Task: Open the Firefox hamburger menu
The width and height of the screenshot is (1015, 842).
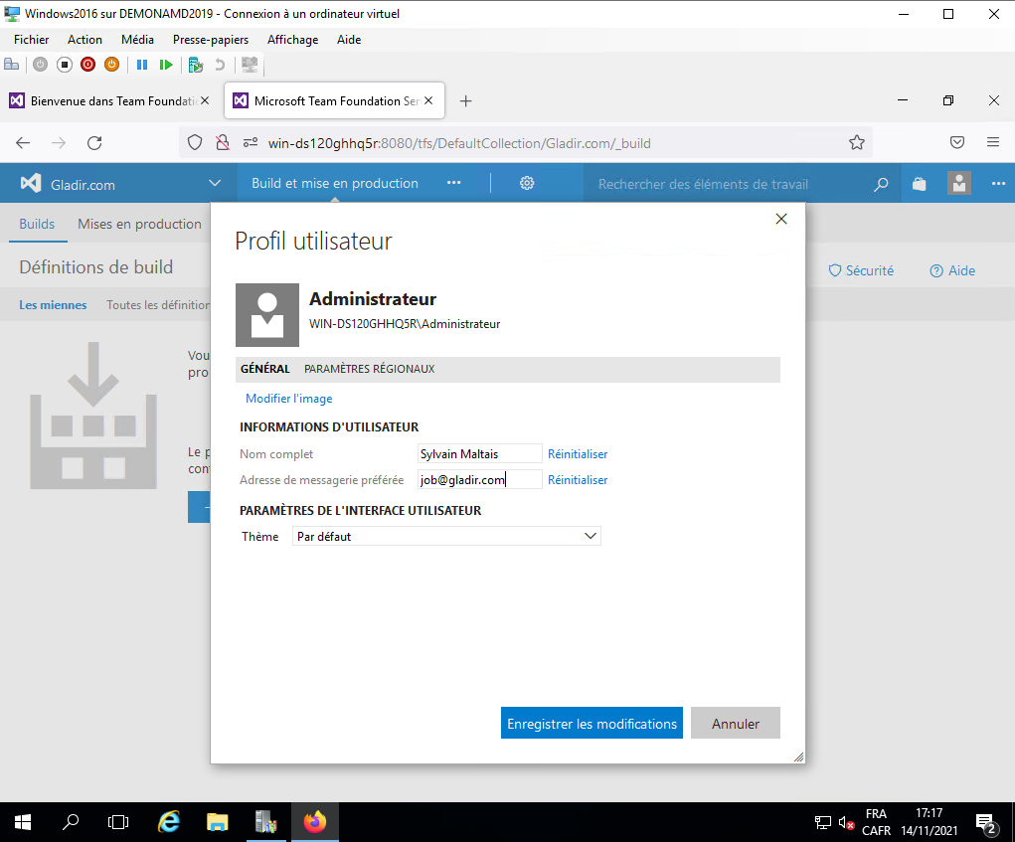Action: click(x=993, y=143)
